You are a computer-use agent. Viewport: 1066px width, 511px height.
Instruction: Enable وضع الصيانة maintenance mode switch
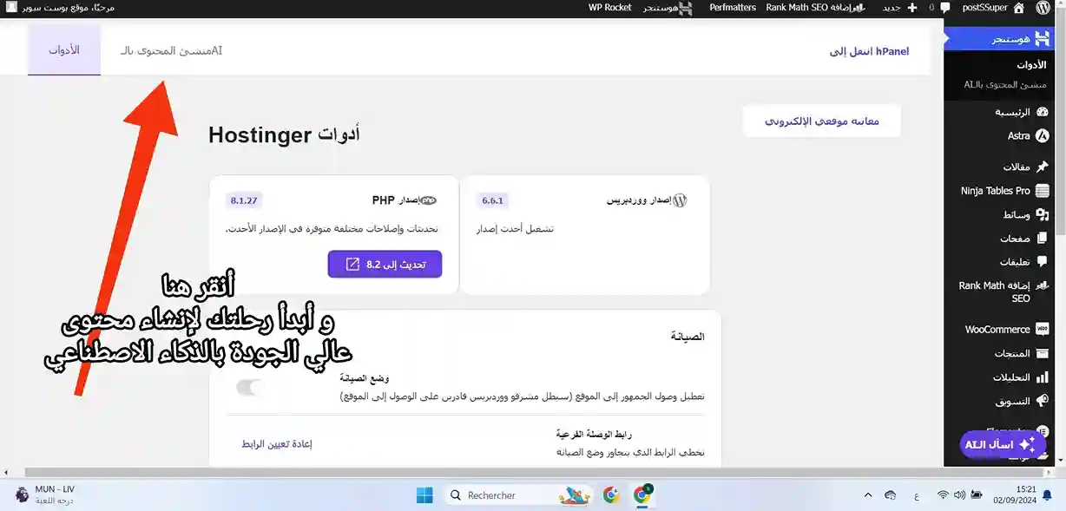[x=250, y=388]
